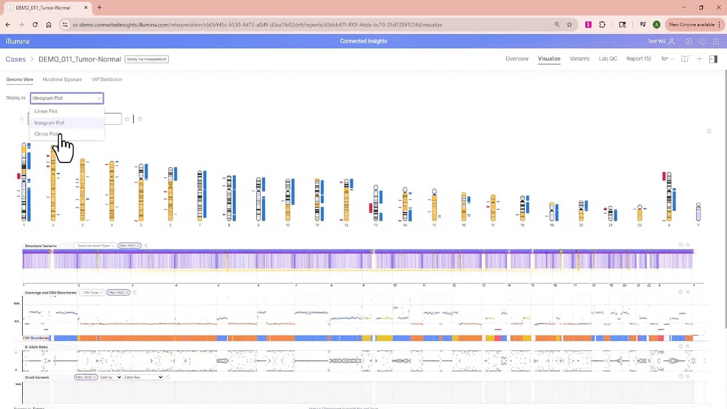The width and height of the screenshot is (727, 409).
Task: Click chromosome 7 ideogram
Action: coord(200,195)
